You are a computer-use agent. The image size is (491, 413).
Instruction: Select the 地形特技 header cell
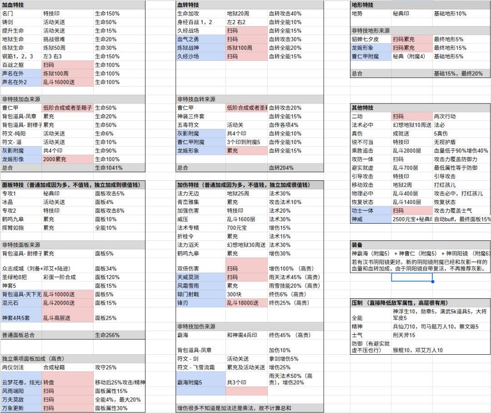pos(420,5)
